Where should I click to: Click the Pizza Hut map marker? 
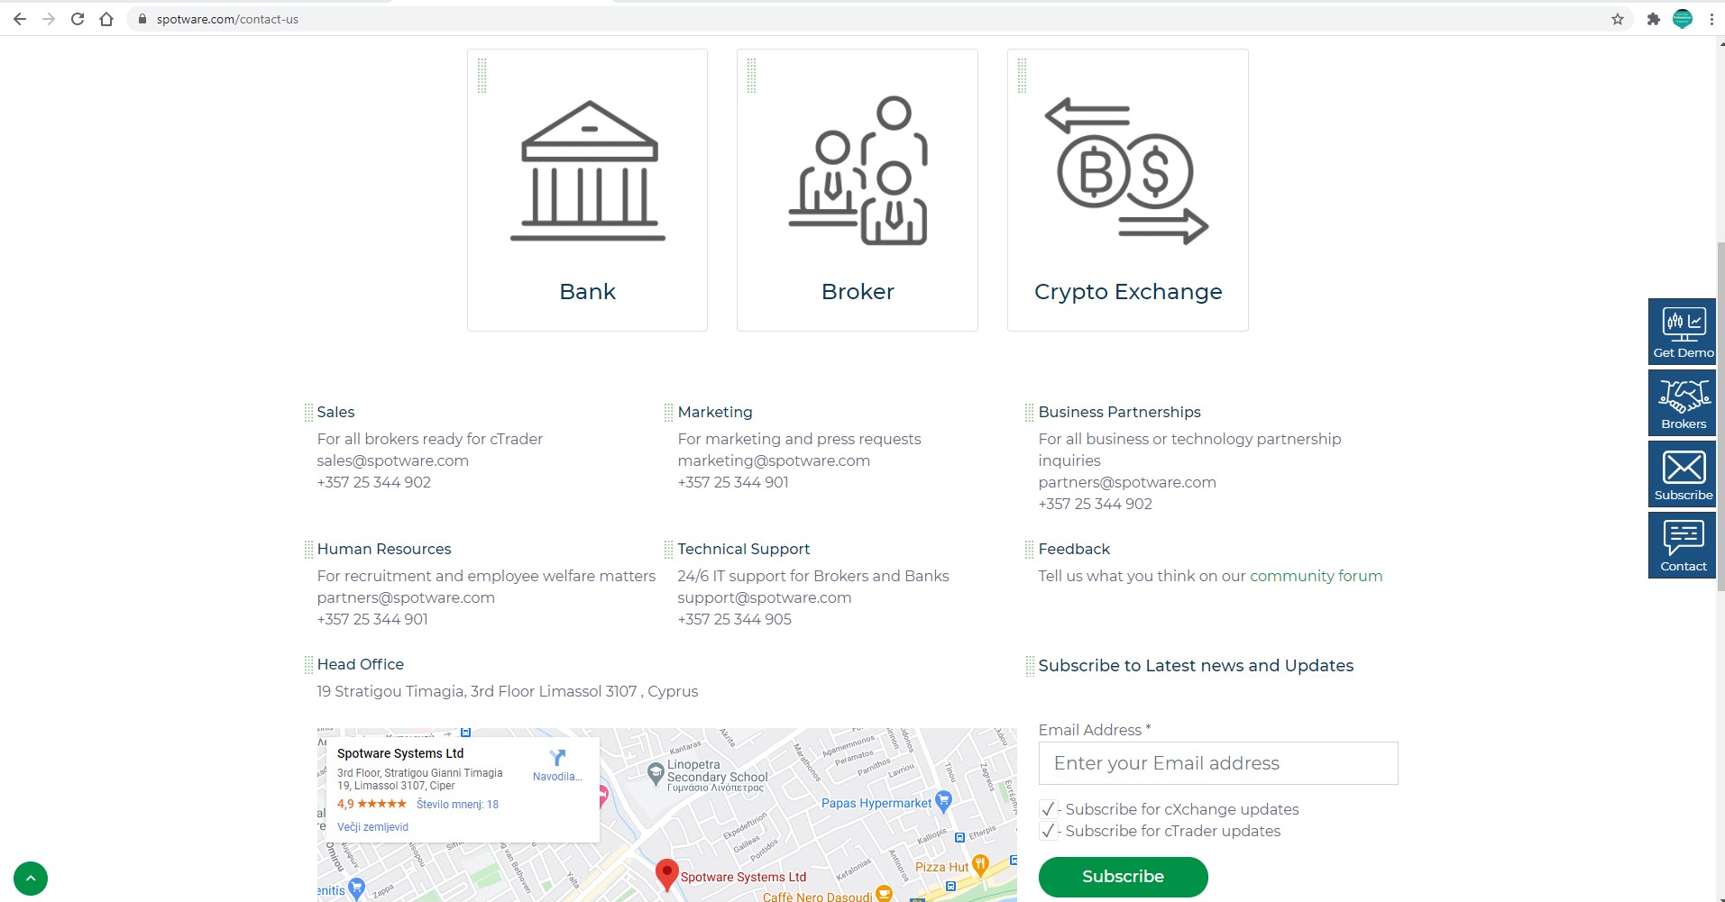(980, 865)
